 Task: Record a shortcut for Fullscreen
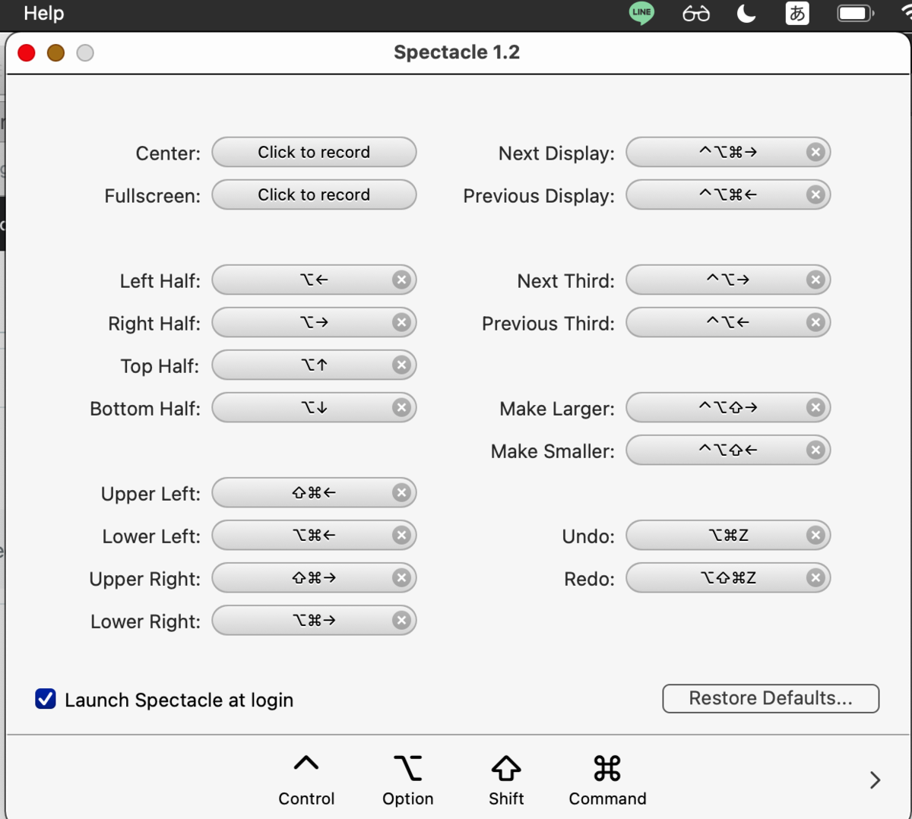click(x=314, y=194)
